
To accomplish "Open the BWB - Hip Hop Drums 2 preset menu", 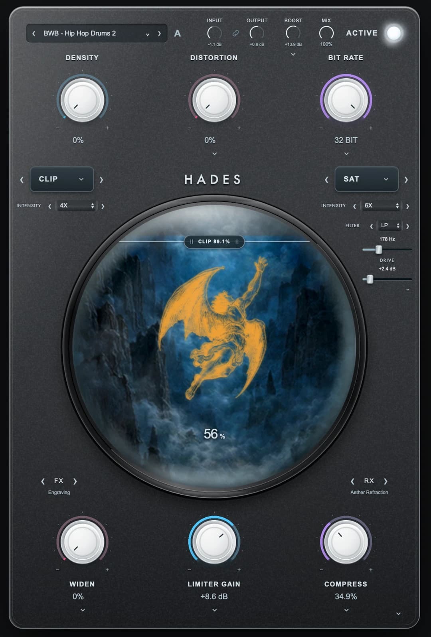I will tap(96, 34).
